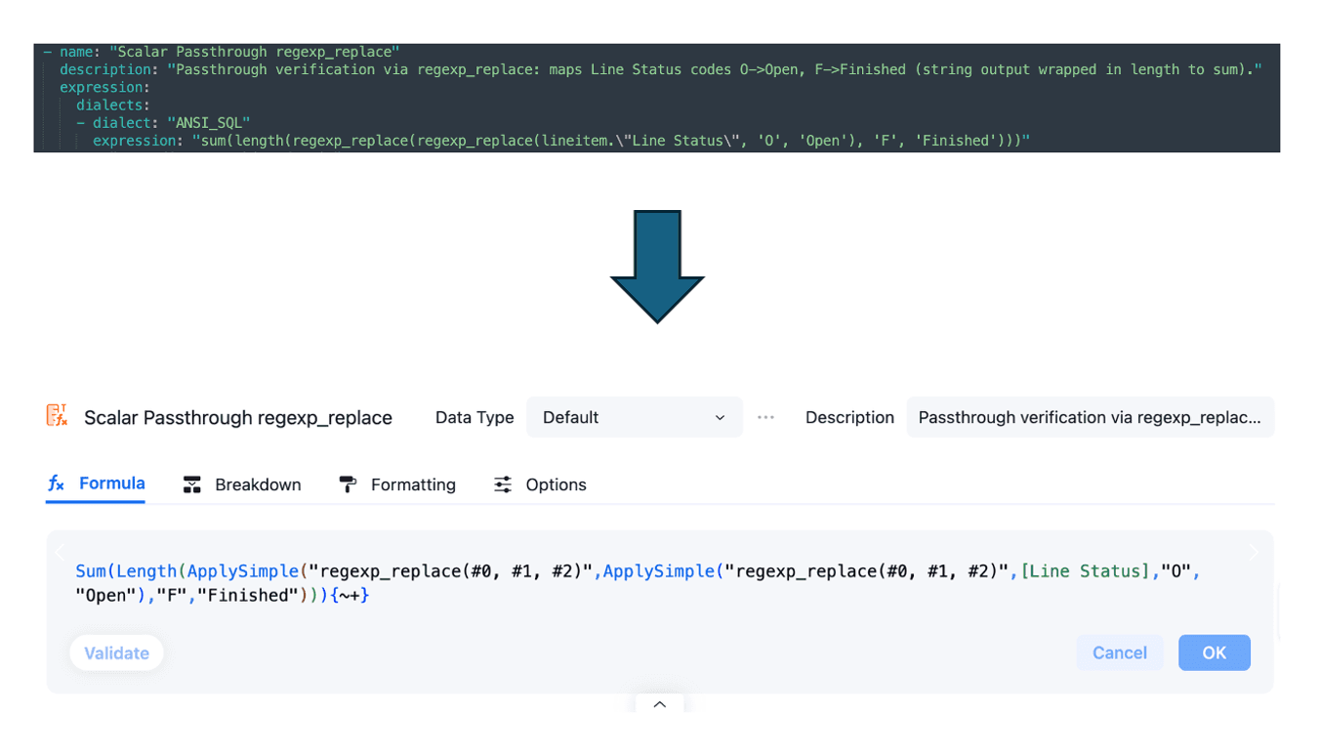Click the fx Formula tab icon
Screen dimensions: 1320x756
57,483
